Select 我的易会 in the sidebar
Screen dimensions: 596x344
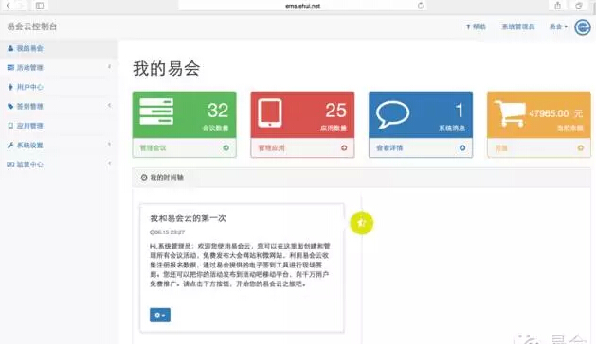pyautogui.click(x=59, y=48)
